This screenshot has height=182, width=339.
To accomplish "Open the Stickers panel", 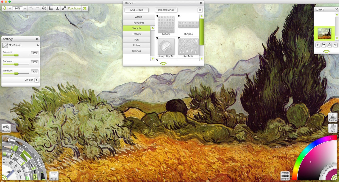I will tap(6, 128).
